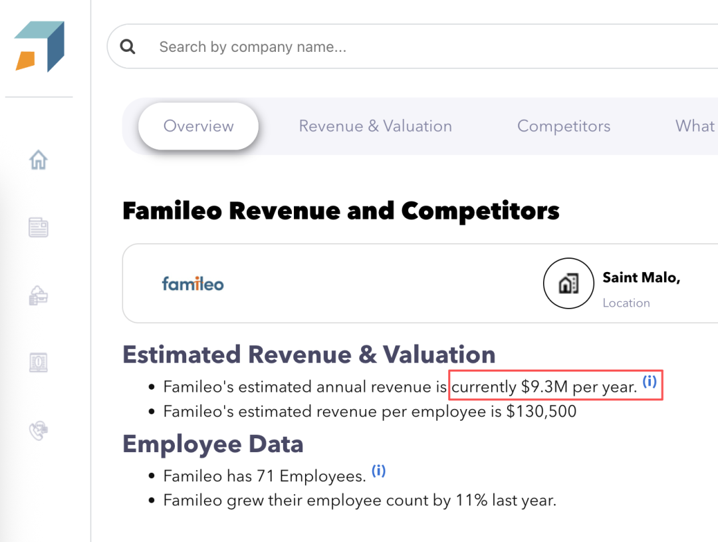This screenshot has height=542, width=718.
Task: Go to the Home sidebar icon
Action: pyautogui.click(x=39, y=160)
